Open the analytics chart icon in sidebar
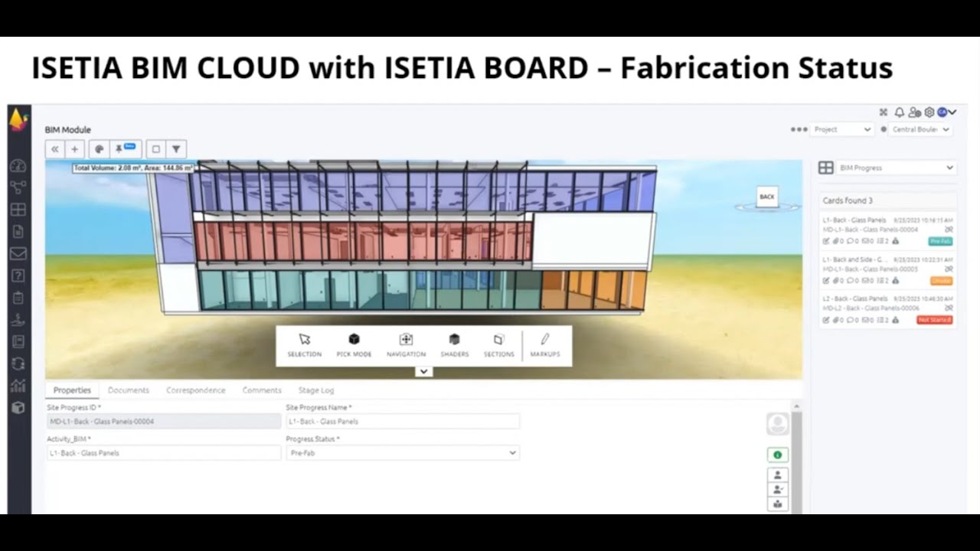The width and height of the screenshot is (980, 551). [18, 386]
